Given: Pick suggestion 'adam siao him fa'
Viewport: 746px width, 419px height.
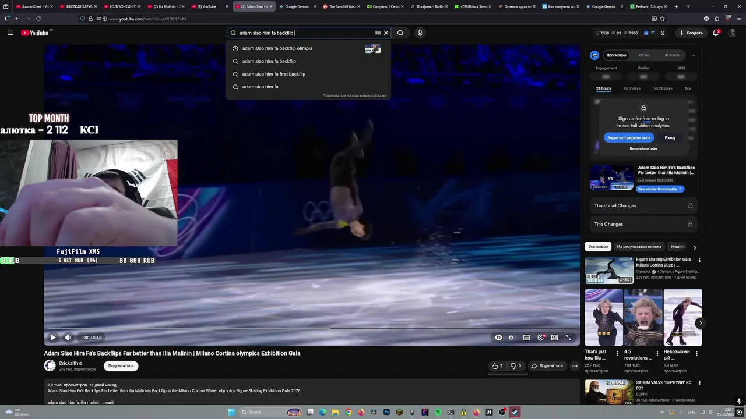Looking at the screenshot, I should pos(307,87).
